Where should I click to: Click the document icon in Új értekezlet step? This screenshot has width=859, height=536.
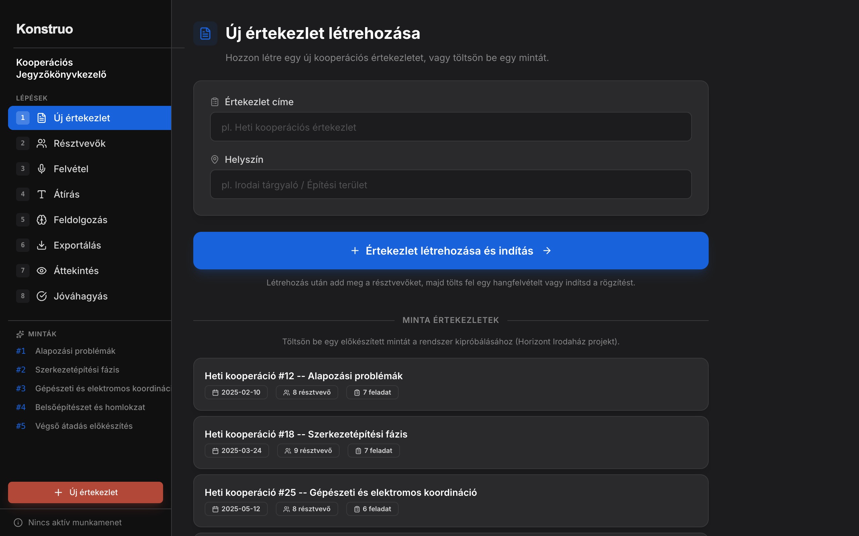[x=42, y=118]
